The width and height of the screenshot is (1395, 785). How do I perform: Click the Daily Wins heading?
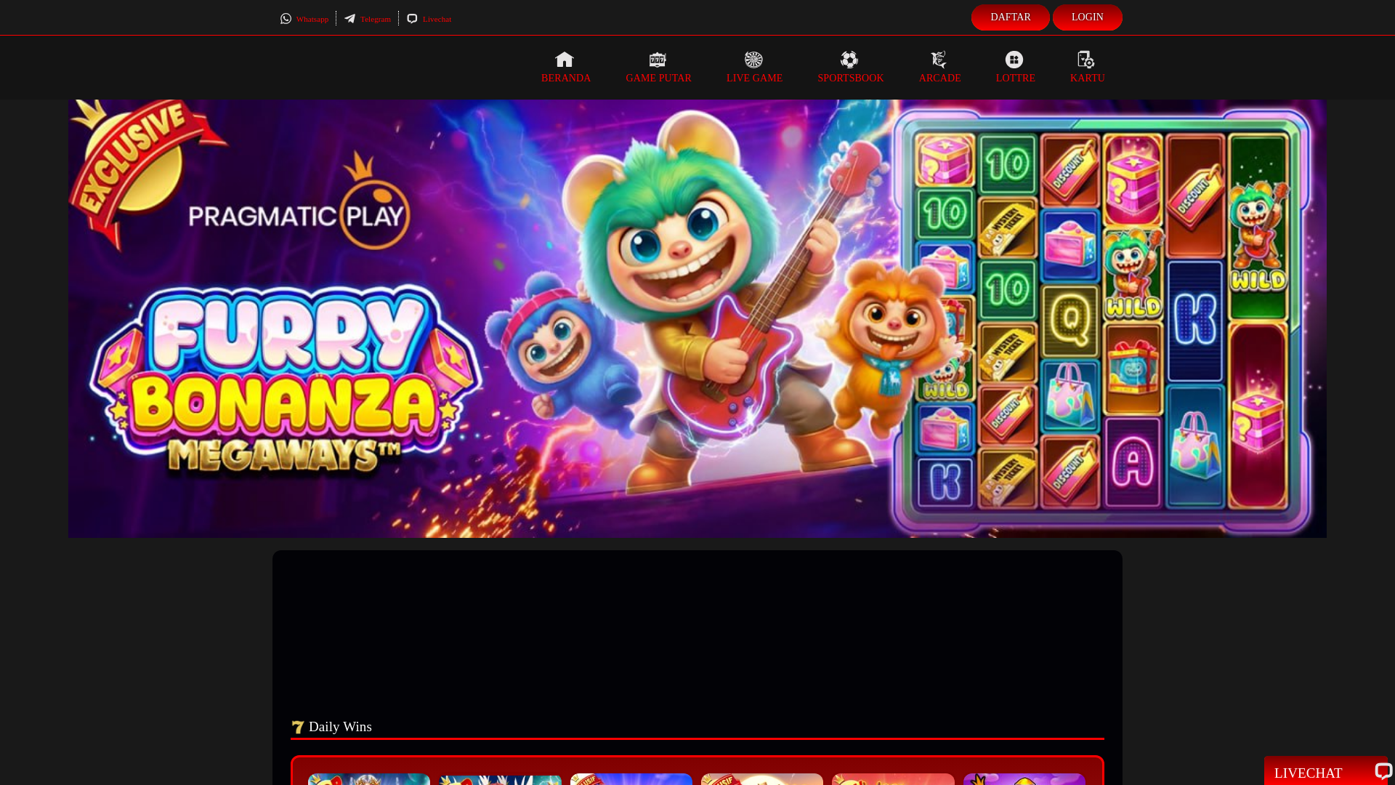340,727
